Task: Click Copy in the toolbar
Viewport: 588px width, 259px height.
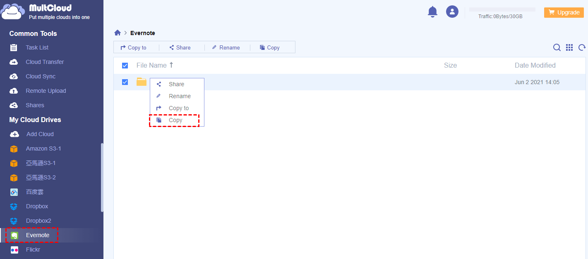Action: pos(270,47)
